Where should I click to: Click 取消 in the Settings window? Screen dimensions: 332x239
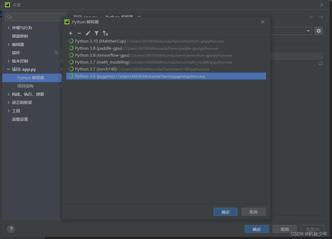click(285, 229)
